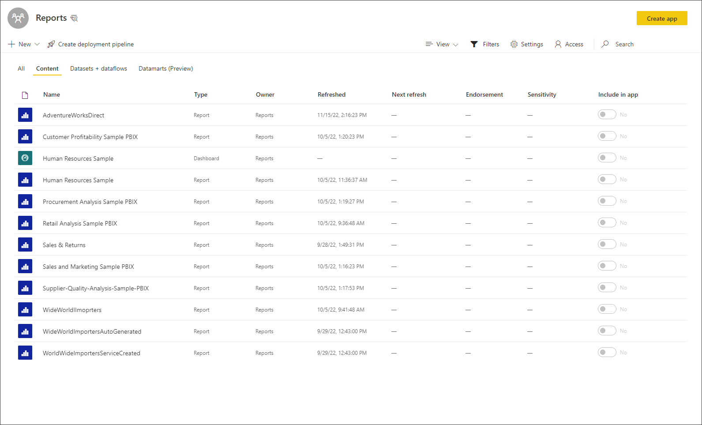Open the View dropdown

(442, 44)
